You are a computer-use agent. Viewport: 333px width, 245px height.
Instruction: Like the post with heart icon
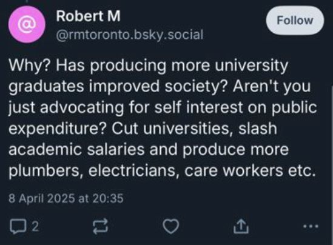pyautogui.click(x=171, y=227)
